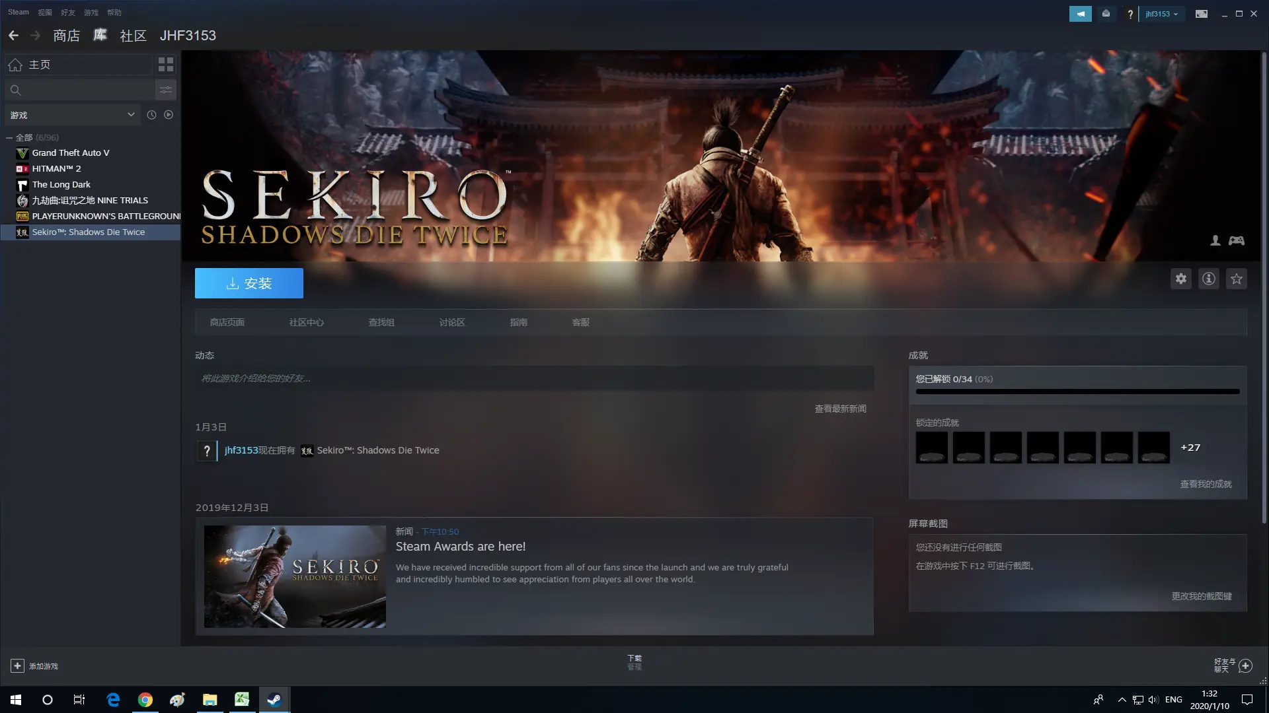Image resolution: width=1269 pixels, height=713 pixels.
Task: Open Sekiro game settings gear icon
Action: [1181, 279]
